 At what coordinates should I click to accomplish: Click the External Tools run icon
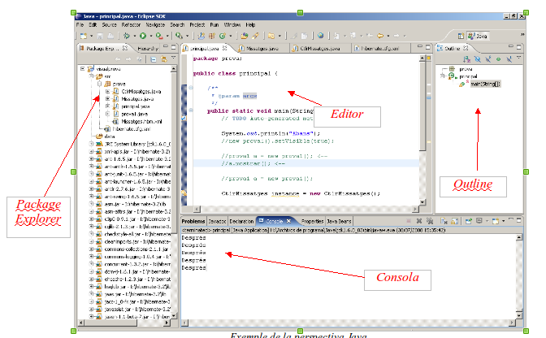(159, 36)
